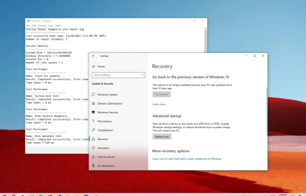Viewport: 306px width, 196px height.
Task: Maximize the Settings window
Action: 254,56
